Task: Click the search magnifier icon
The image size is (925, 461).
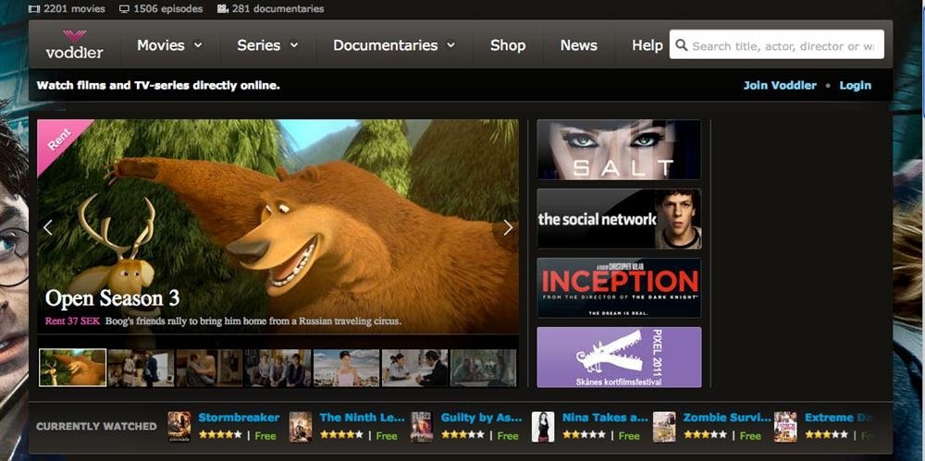Action: pos(682,45)
